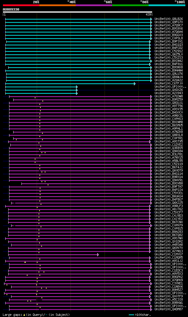This screenshot has height=317, width=188.
Task: Select the UniRef100_C1DYE2 label
Action: click(x=169, y=145)
